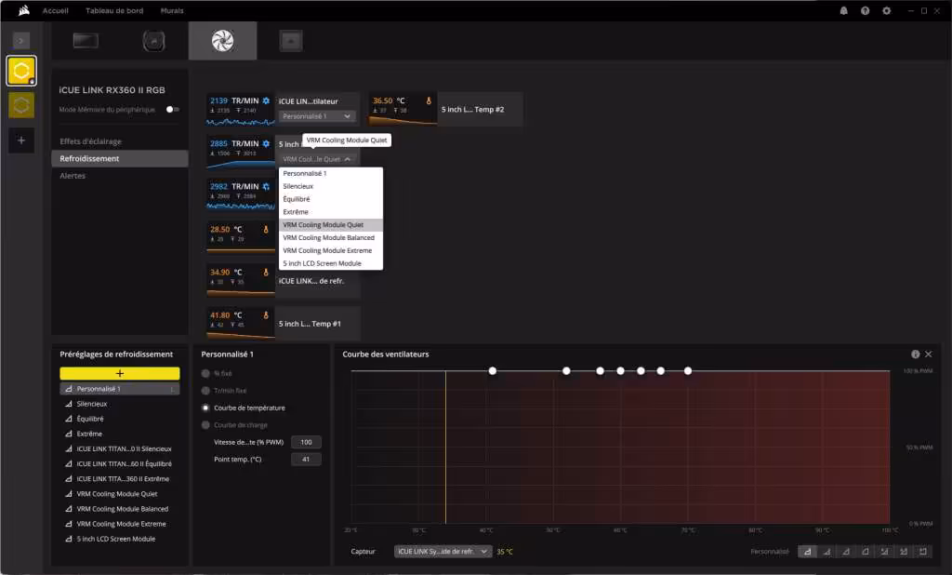The height and width of the screenshot is (575, 952).
Task: Select the % fixe radio option
Action: pyautogui.click(x=205, y=374)
